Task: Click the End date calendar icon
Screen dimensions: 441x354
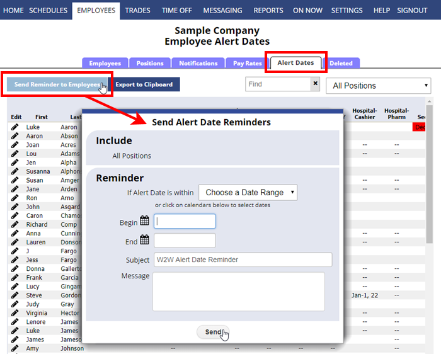Action: pos(144,240)
